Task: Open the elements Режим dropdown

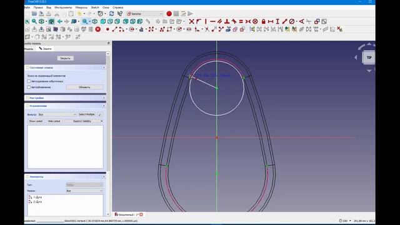Action: [x=84, y=191]
